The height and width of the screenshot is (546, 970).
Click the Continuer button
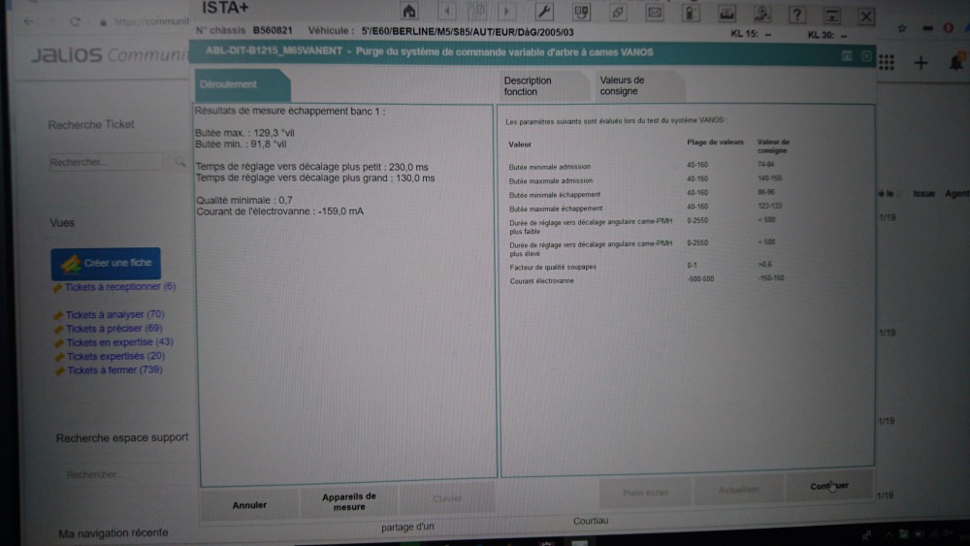pos(829,486)
